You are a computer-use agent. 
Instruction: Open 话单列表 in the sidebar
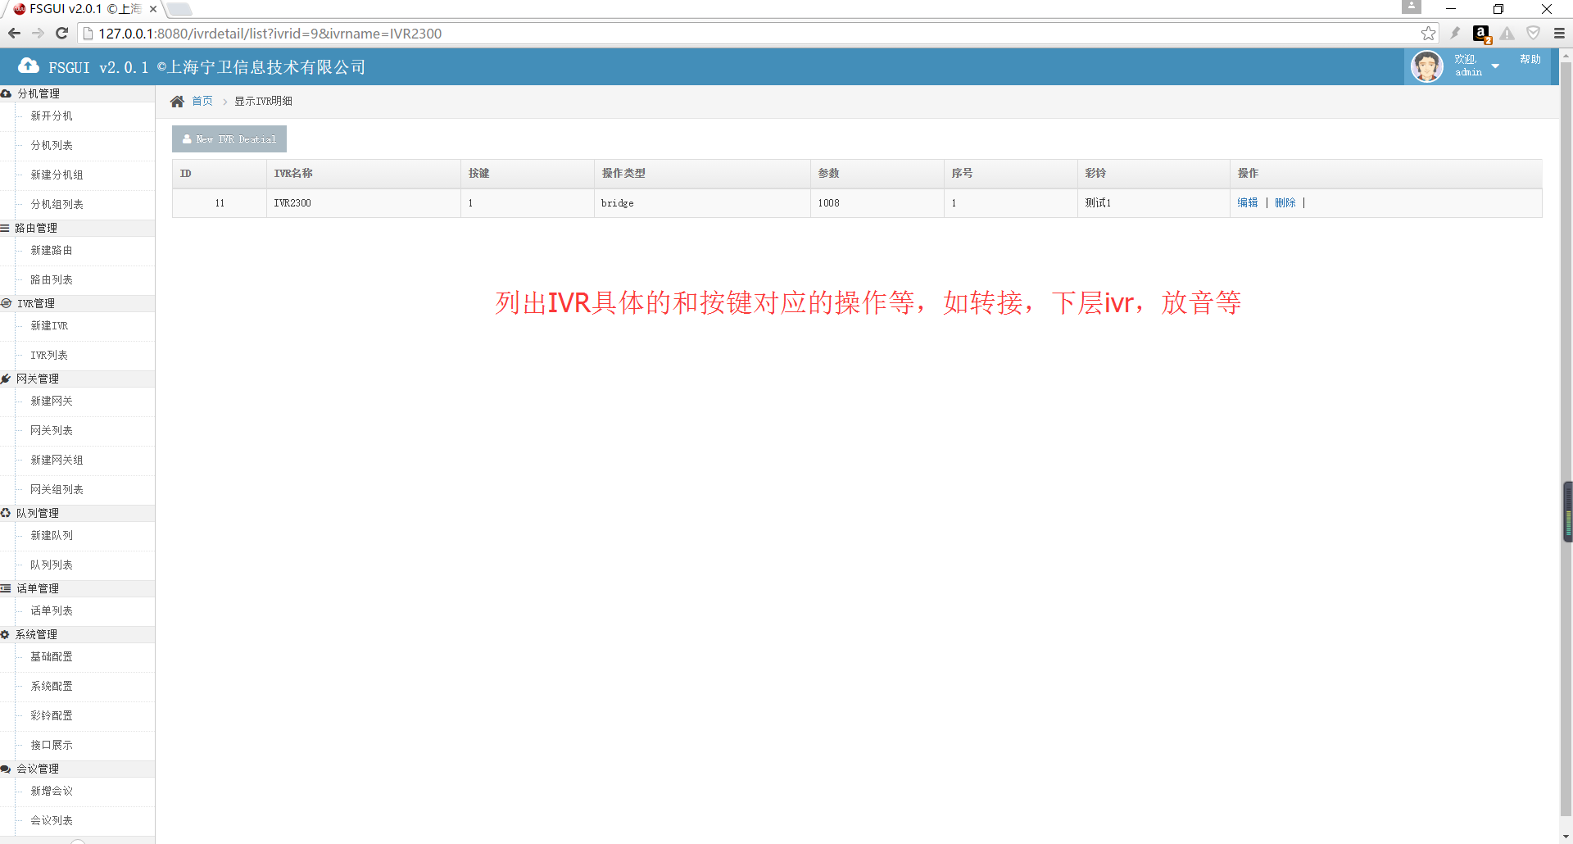pyautogui.click(x=52, y=611)
